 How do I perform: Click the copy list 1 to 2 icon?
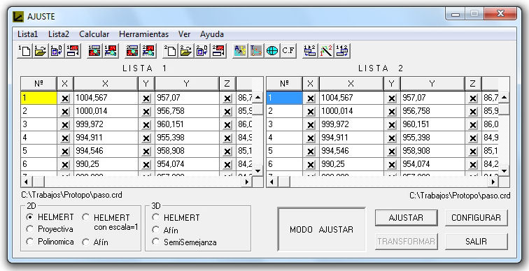pos(310,51)
